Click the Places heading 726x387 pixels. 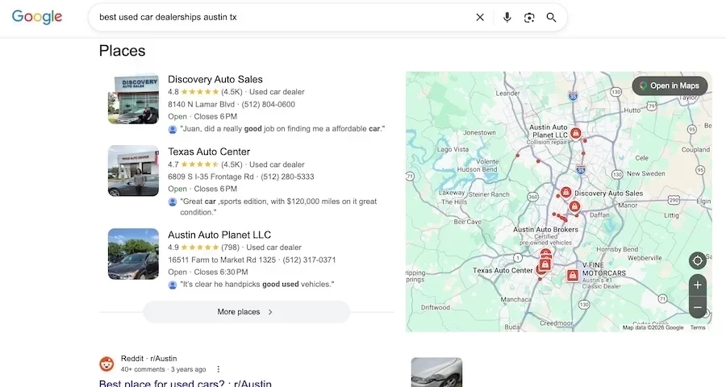pyautogui.click(x=123, y=51)
